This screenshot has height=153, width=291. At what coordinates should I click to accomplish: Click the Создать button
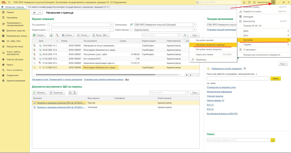39,35
